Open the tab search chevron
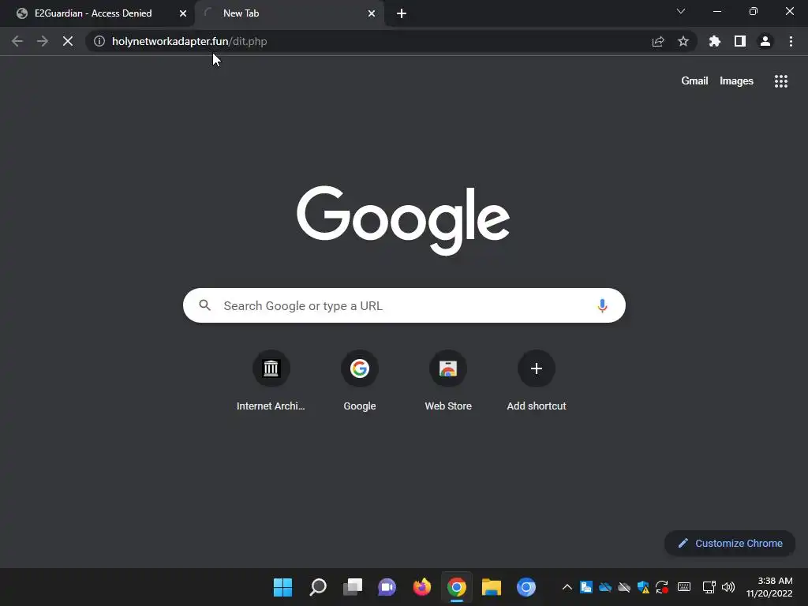This screenshot has width=808, height=606. click(x=681, y=11)
